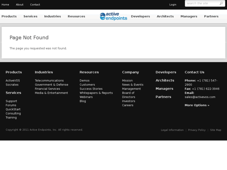Open the Success Stories link
Image resolution: width=227 pixels, height=170 pixels.
91,89
